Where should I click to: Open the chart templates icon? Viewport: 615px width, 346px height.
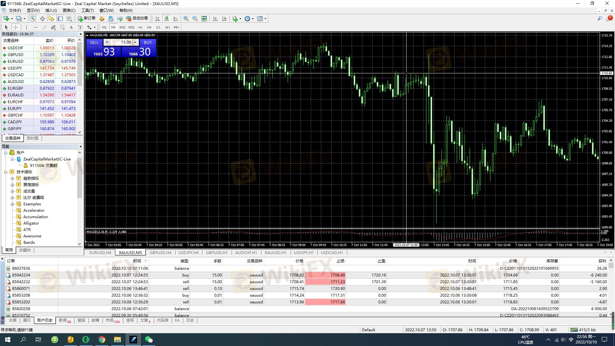260,19
